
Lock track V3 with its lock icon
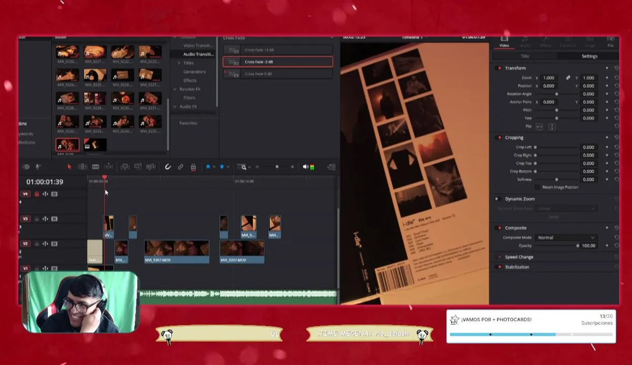coord(37,218)
